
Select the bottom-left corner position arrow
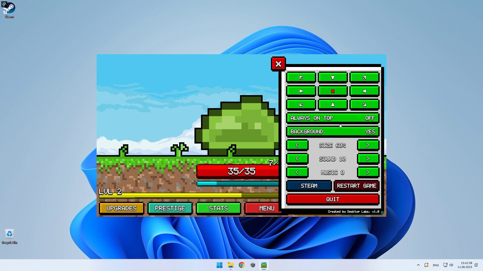(301, 105)
